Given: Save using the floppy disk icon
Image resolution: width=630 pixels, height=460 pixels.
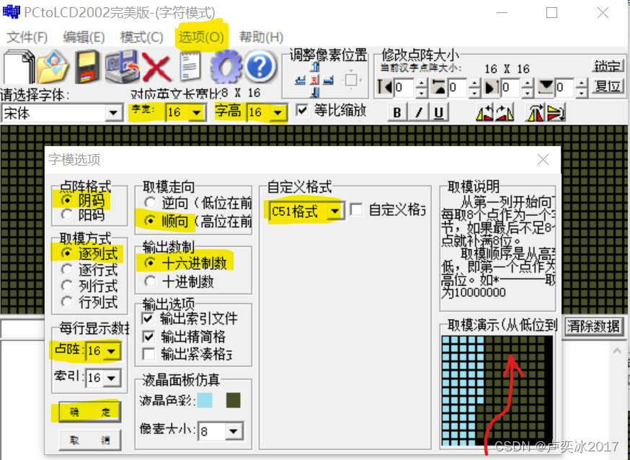Looking at the screenshot, I should (88, 67).
